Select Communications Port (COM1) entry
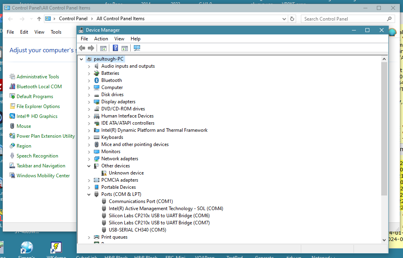The height and width of the screenshot is (258, 403). point(141,201)
